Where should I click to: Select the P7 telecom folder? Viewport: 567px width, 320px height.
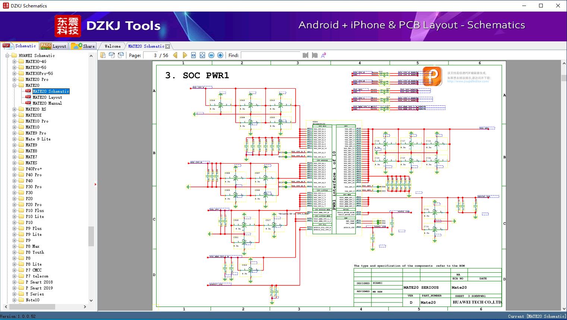coord(37,276)
